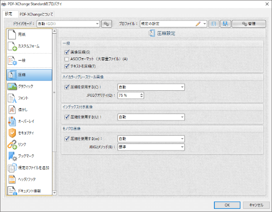Click the save profile as icon
The width and height of the screenshot is (272, 212).
[225, 24]
